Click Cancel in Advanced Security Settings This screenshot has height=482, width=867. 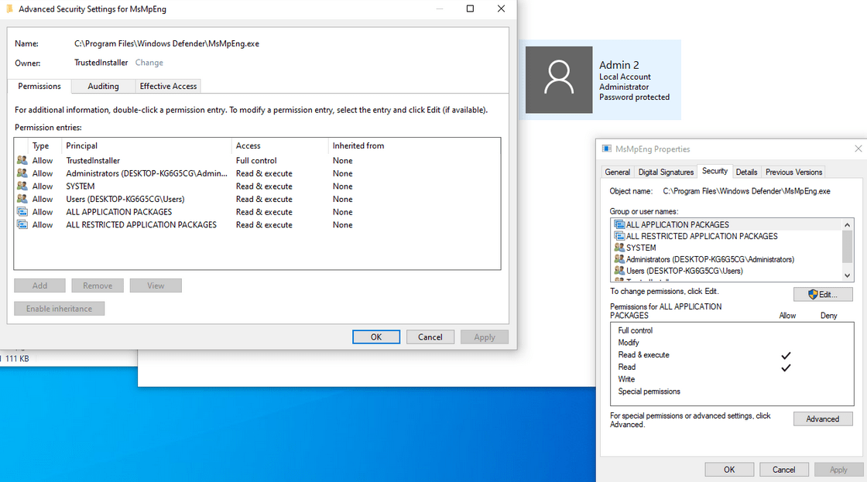click(430, 337)
